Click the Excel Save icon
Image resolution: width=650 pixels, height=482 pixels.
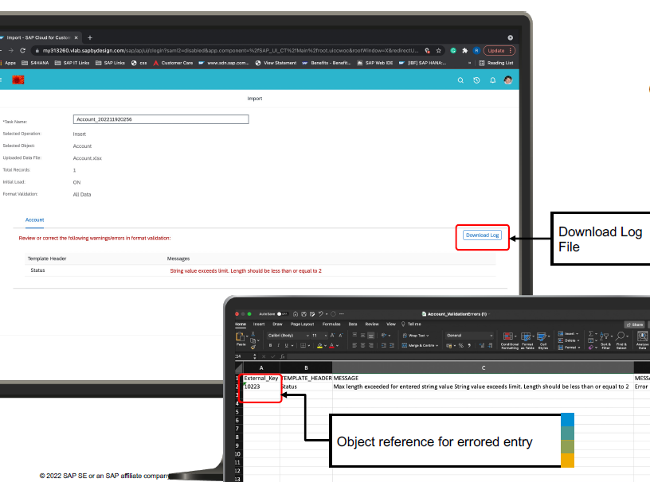point(303,314)
